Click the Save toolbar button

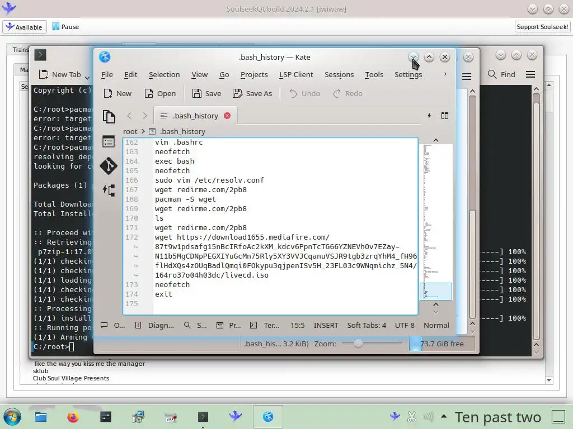point(207,93)
